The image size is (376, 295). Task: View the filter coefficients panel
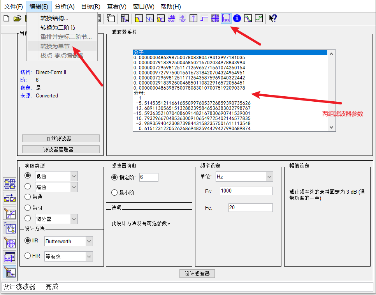226,18
